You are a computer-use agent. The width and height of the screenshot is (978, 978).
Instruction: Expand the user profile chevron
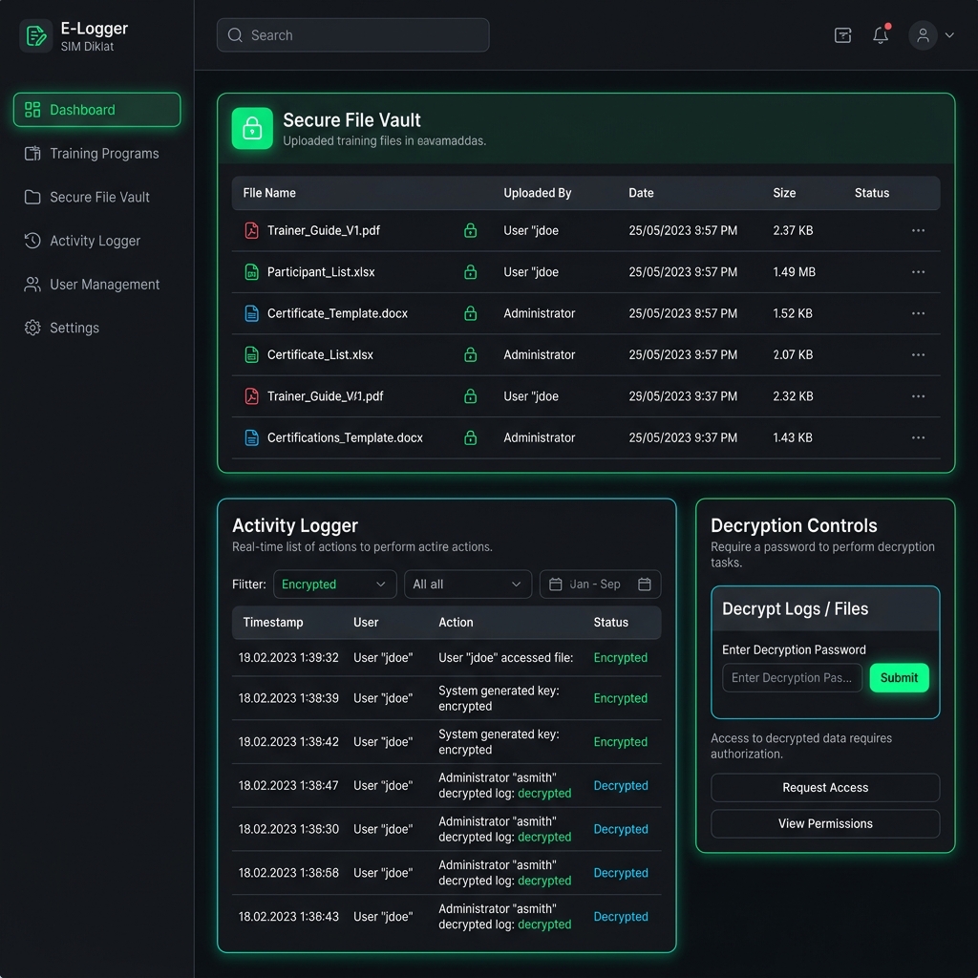[x=949, y=35]
